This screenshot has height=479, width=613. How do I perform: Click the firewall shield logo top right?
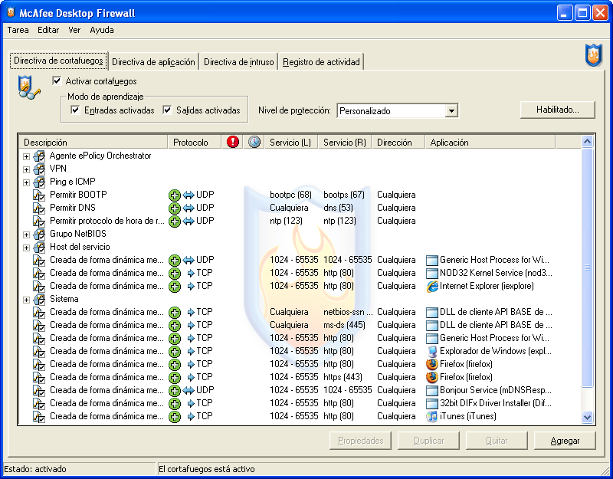(593, 55)
